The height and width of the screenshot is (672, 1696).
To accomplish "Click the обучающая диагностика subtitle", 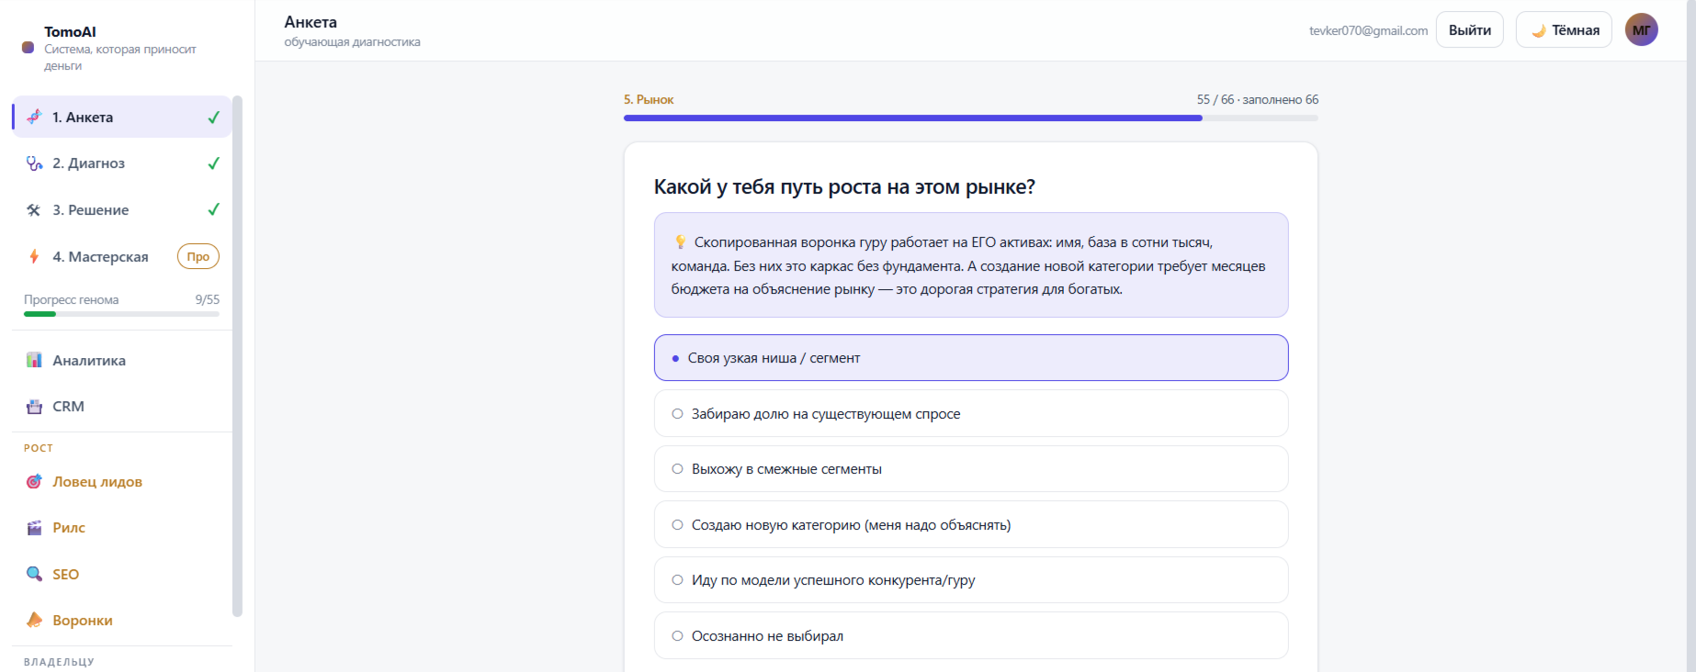I will 352,42.
